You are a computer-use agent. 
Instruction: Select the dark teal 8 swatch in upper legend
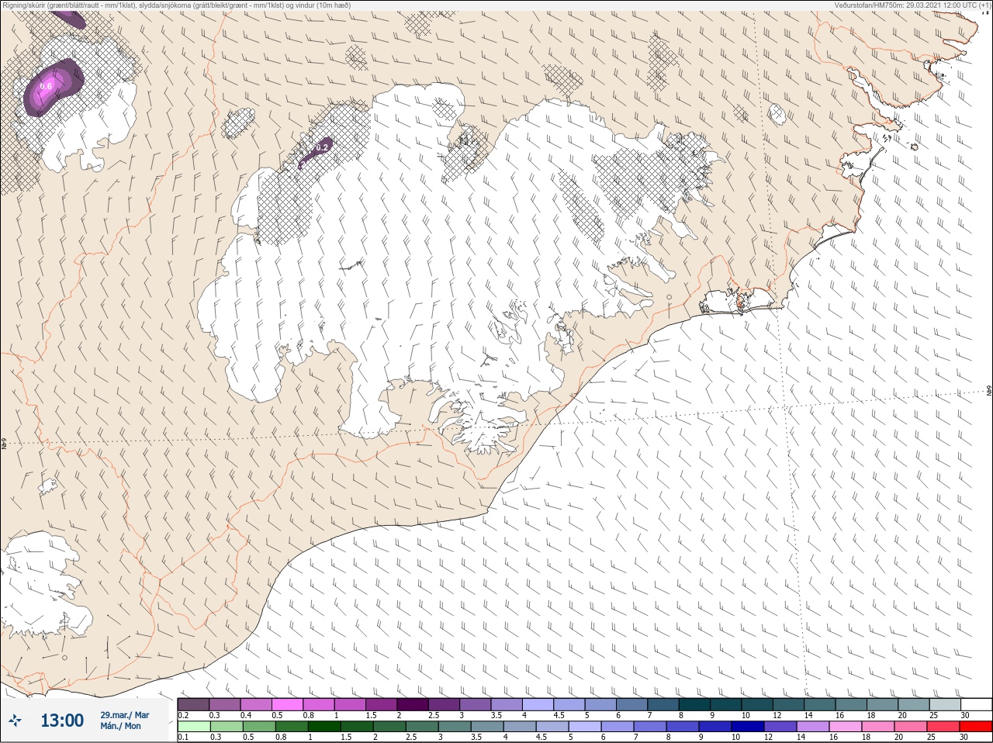(694, 704)
